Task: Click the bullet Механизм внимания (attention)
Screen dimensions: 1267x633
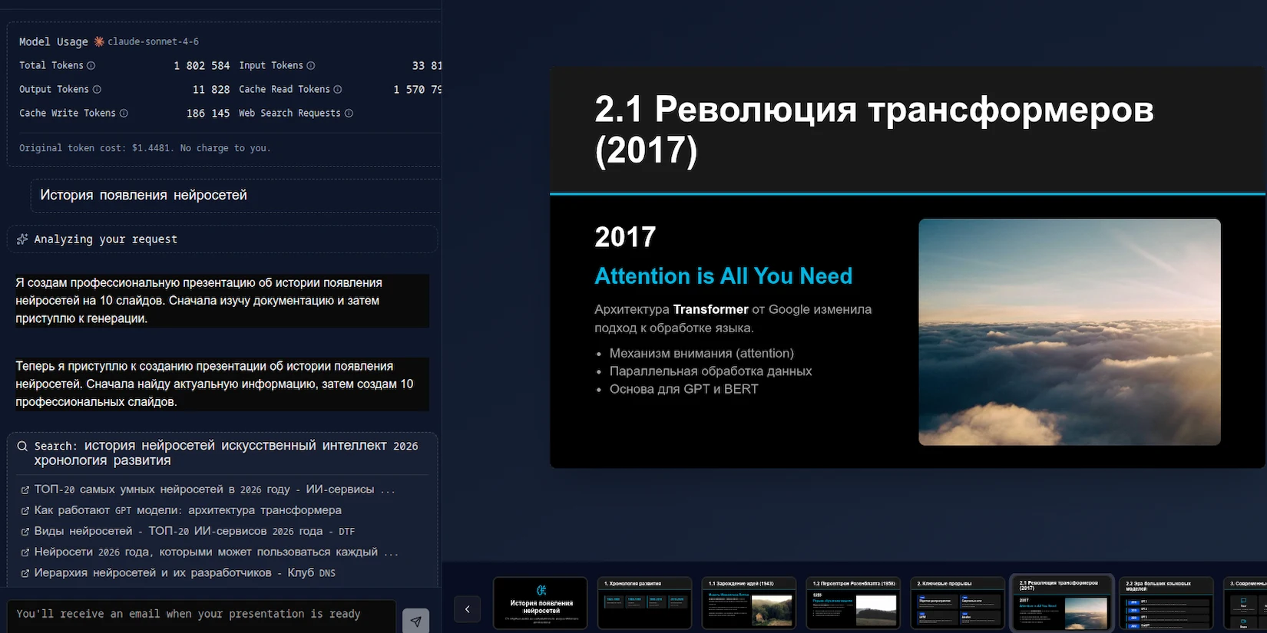Action: [x=702, y=354]
